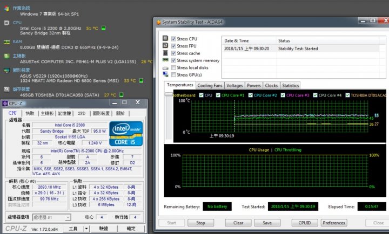Viewport: 389px width, 234px height.
Task: Click the Intel Core i5 logo badge
Action: coord(126,134)
